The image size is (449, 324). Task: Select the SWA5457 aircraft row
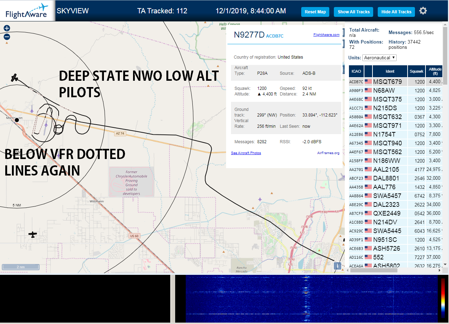pyautogui.click(x=396, y=196)
